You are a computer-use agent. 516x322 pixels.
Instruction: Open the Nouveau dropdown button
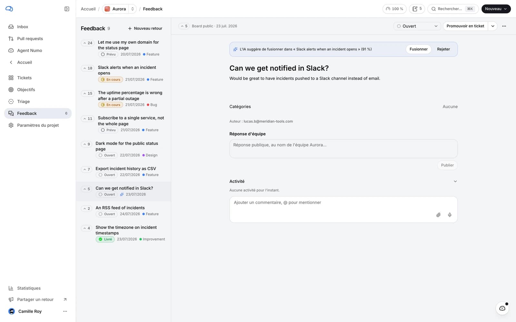coord(496,9)
